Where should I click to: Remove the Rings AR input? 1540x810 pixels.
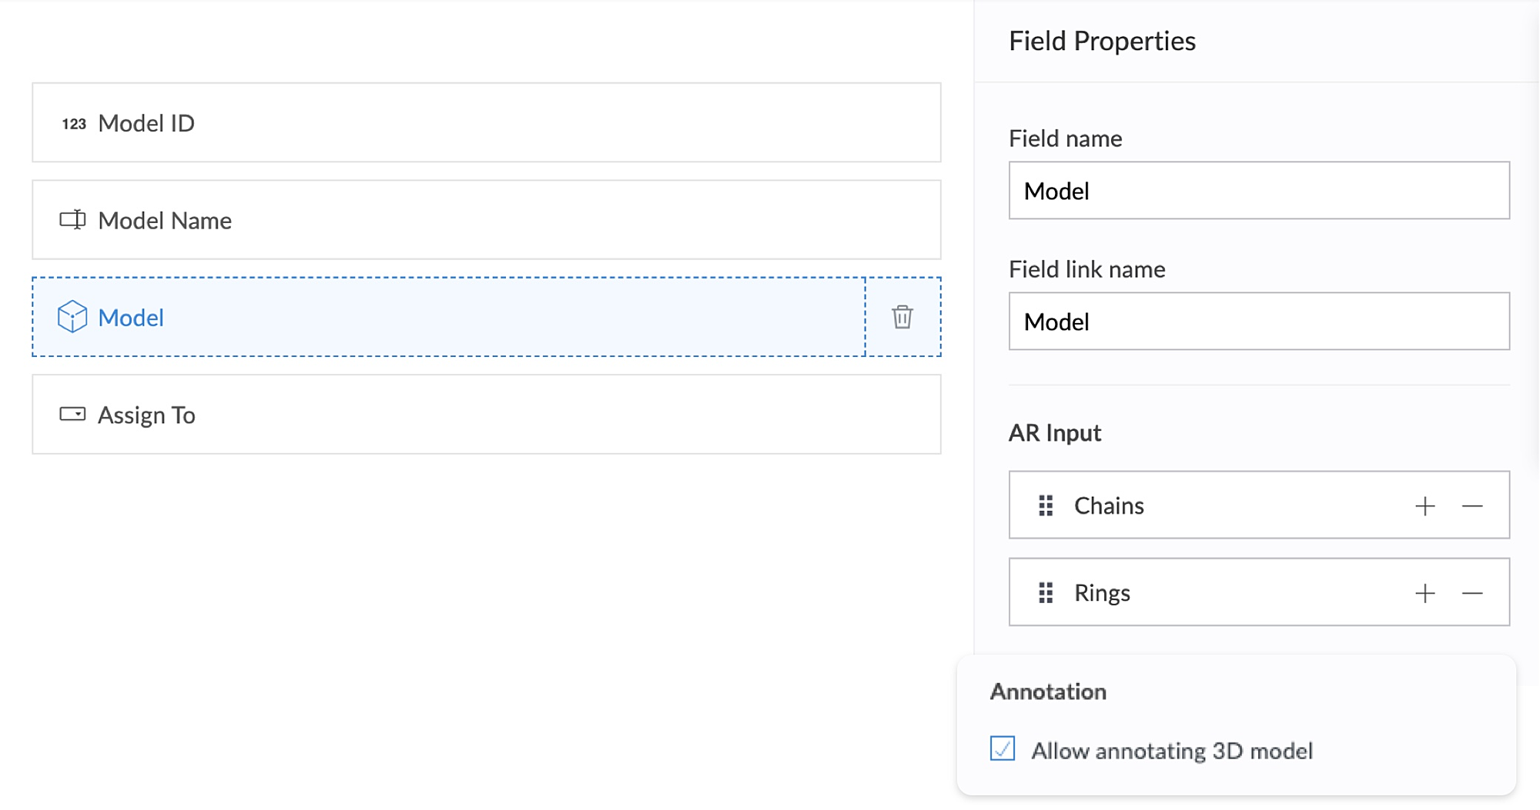point(1472,593)
